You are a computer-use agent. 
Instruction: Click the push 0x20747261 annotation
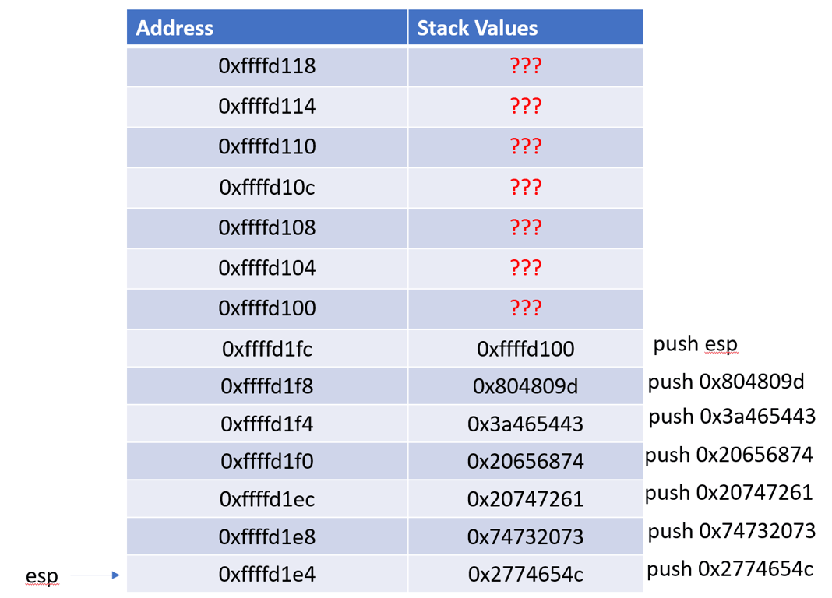(728, 493)
